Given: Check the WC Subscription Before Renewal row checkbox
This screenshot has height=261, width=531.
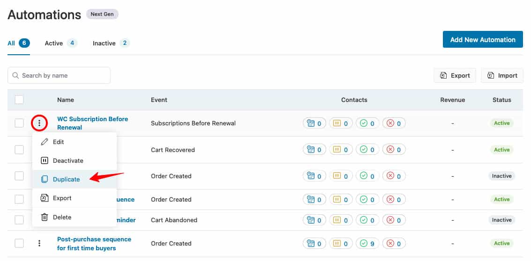Looking at the screenshot, I should pyautogui.click(x=19, y=123).
